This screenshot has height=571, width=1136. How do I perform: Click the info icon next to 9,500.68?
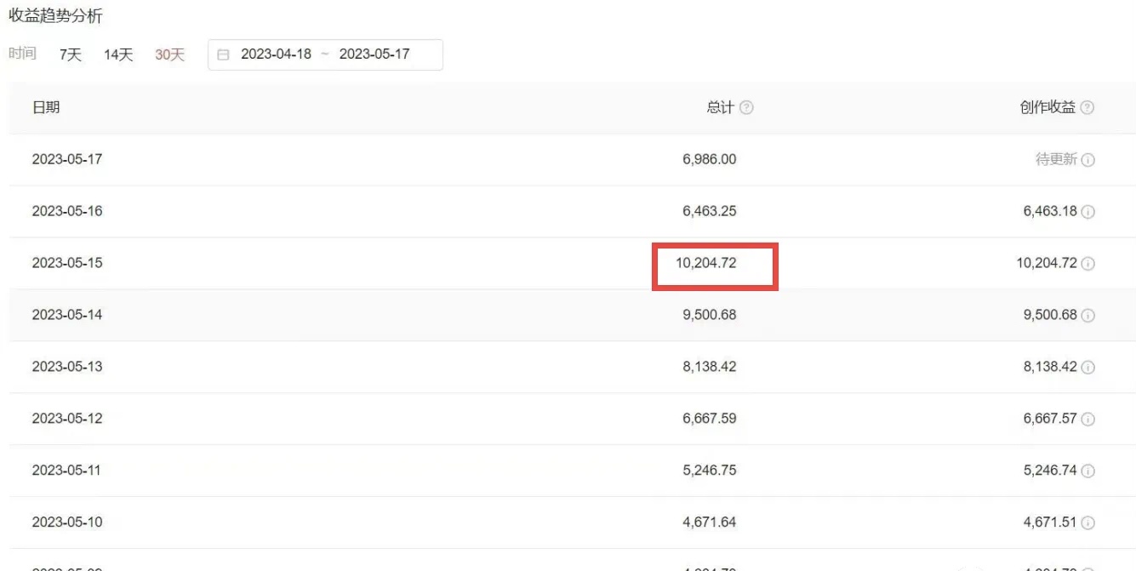[x=1089, y=315]
